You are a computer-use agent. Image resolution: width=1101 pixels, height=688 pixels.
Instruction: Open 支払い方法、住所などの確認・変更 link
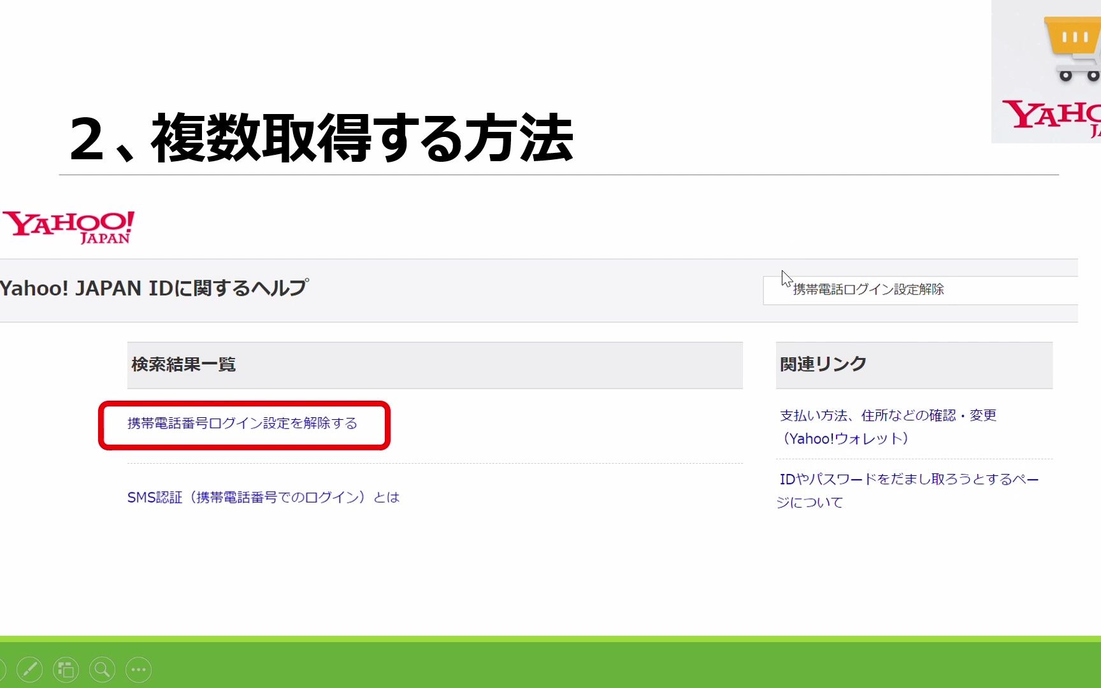click(x=888, y=427)
